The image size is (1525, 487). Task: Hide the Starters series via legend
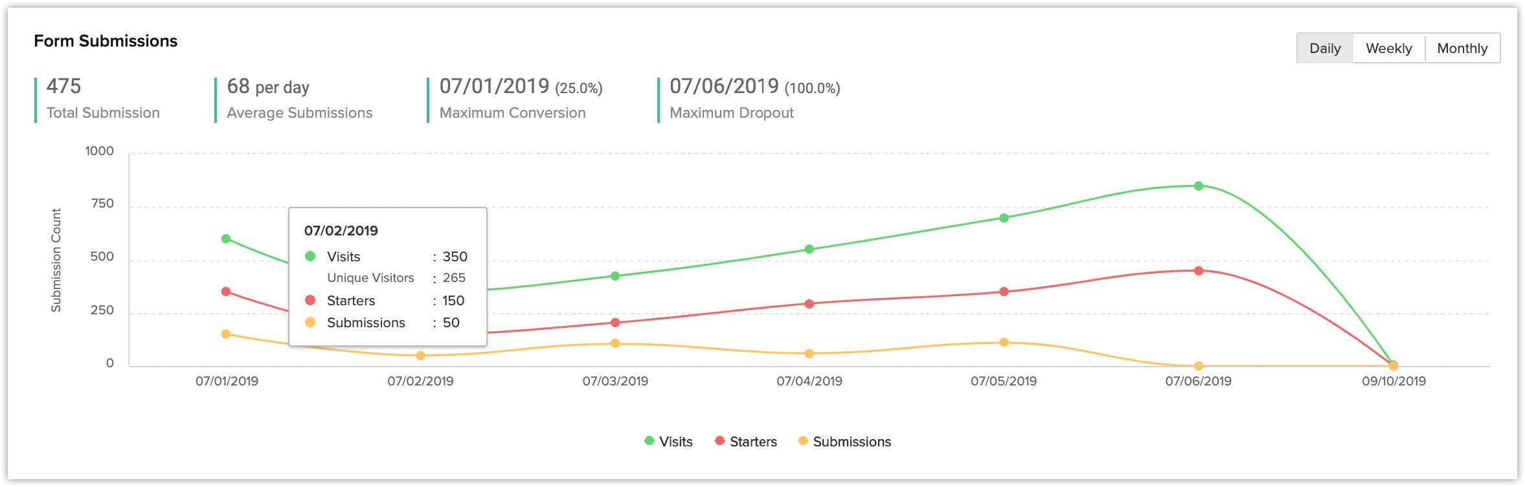[745, 442]
